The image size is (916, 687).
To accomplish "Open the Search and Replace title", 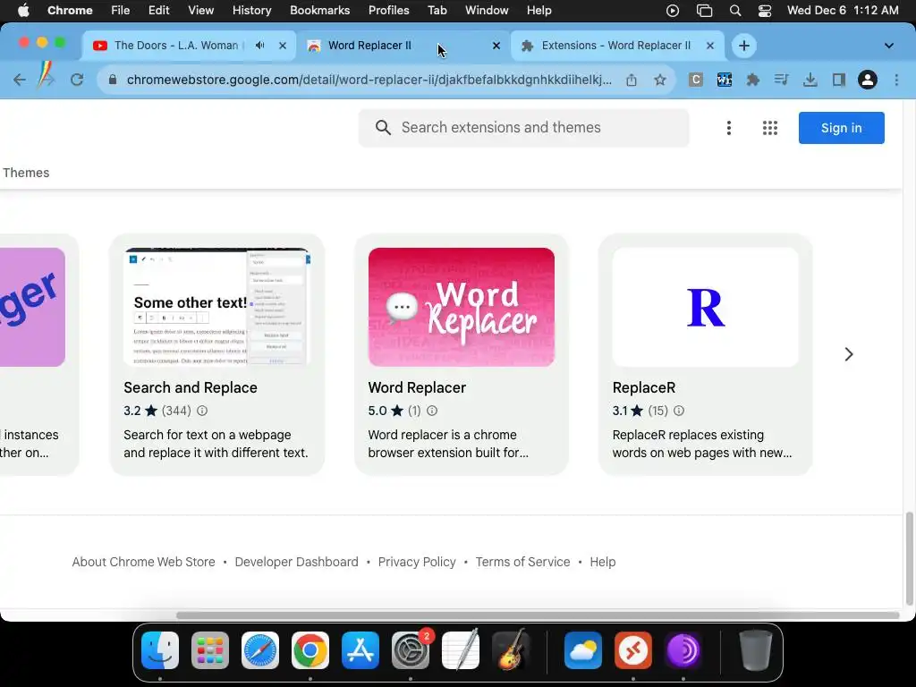I will [191, 388].
